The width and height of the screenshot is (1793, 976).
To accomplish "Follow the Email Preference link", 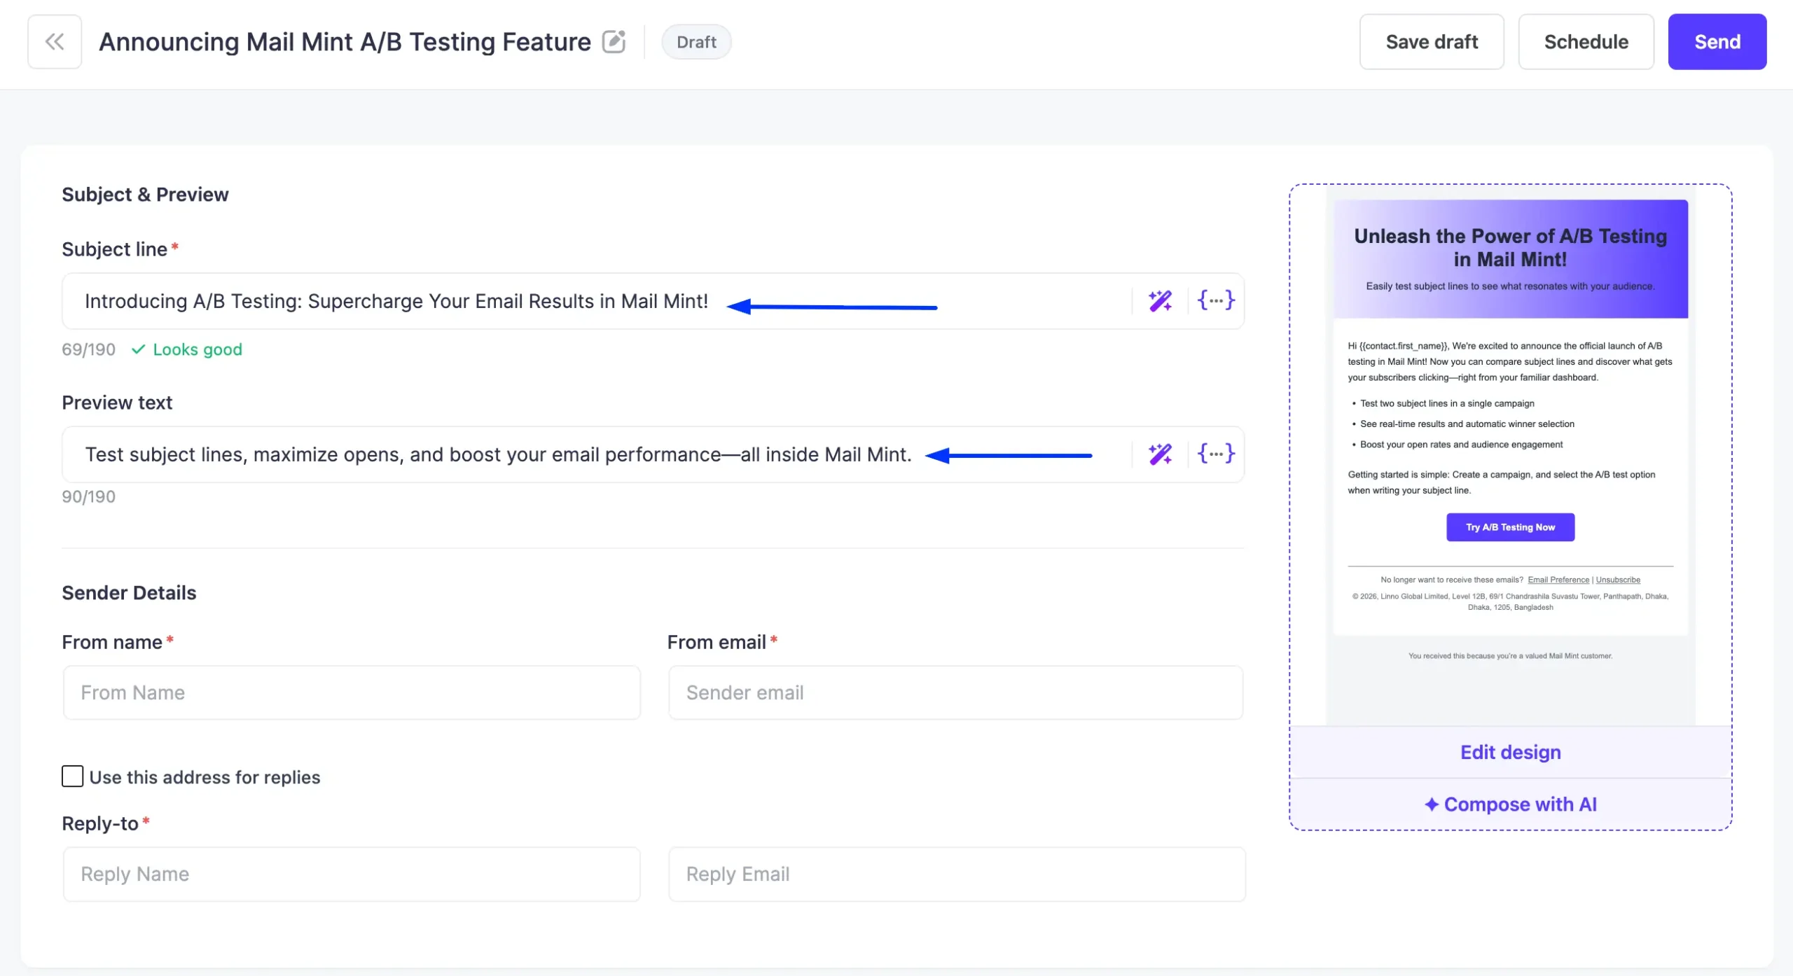I will [1558, 580].
